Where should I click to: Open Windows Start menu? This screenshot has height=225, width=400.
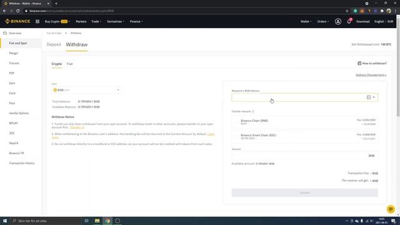tap(5, 221)
